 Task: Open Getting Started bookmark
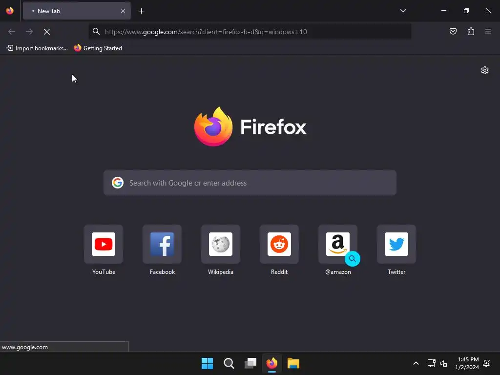[x=98, y=48]
